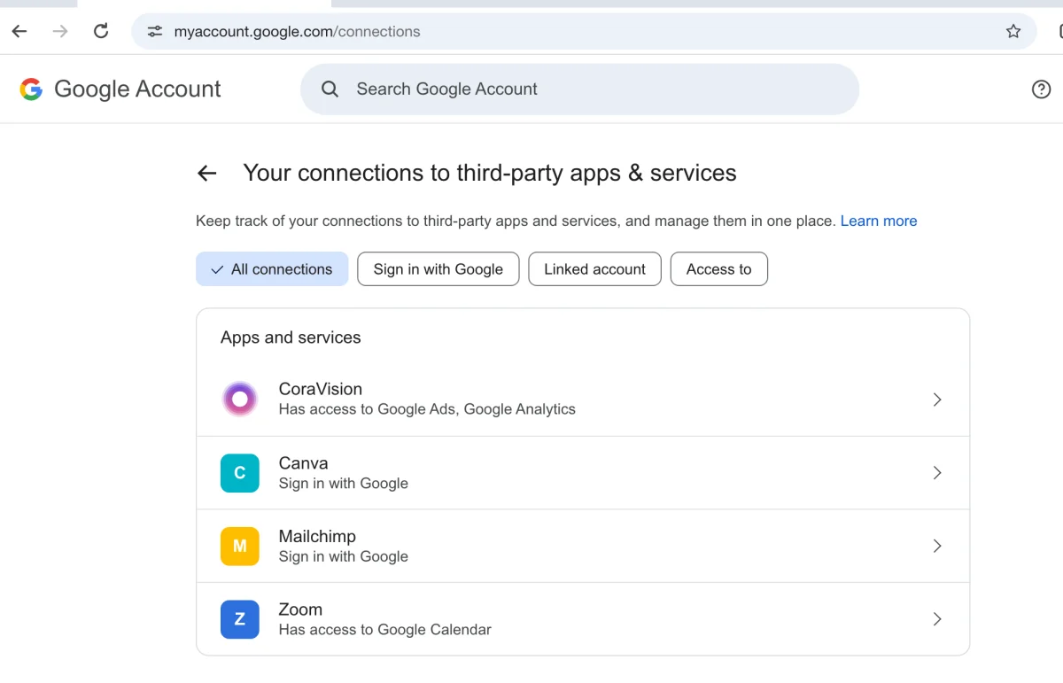Expand the Mailchimp row chevron
1063x683 pixels.
coord(937,547)
